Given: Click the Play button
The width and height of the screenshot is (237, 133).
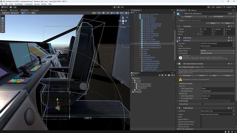Looking at the screenshot, I should click(x=114, y=7).
